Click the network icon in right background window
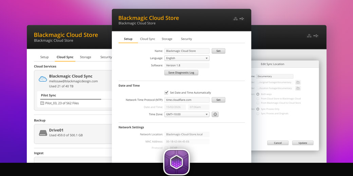The height and width of the screenshot is (176, 353). [309, 36]
